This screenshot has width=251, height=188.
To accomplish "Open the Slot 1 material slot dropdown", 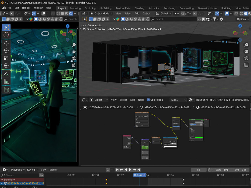I will [178, 100].
